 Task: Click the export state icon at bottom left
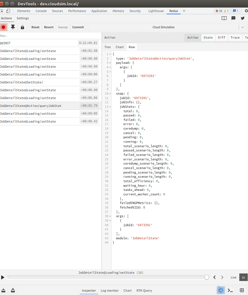[x=3, y=290]
